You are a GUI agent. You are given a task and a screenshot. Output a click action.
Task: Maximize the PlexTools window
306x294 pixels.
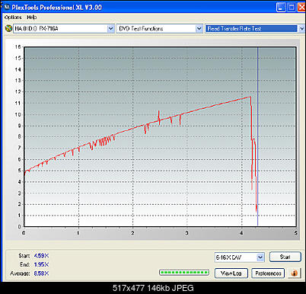coord(292,7)
